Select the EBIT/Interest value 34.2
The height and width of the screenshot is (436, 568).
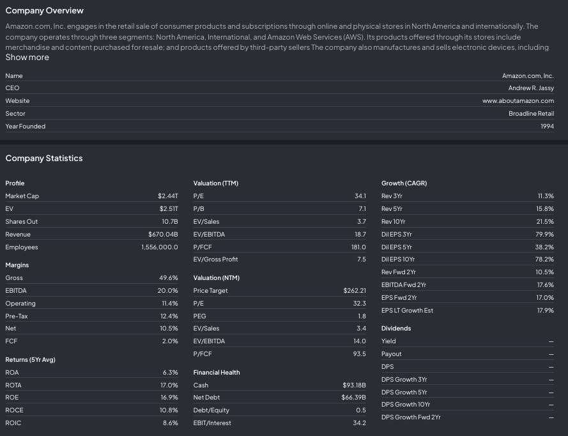(x=359, y=423)
